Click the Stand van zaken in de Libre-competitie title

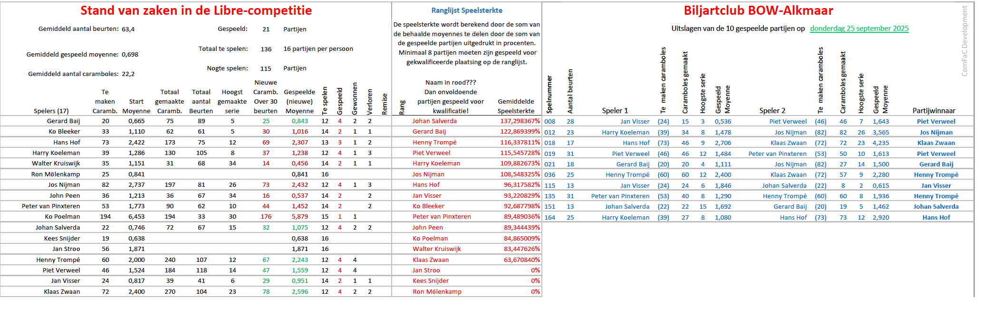(x=196, y=10)
